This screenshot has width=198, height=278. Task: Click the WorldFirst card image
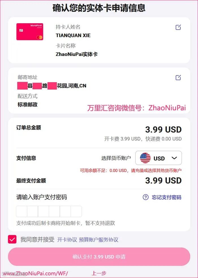click(30, 32)
